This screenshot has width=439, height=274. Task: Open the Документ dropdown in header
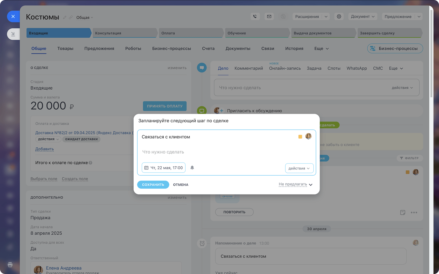click(362, 16)
